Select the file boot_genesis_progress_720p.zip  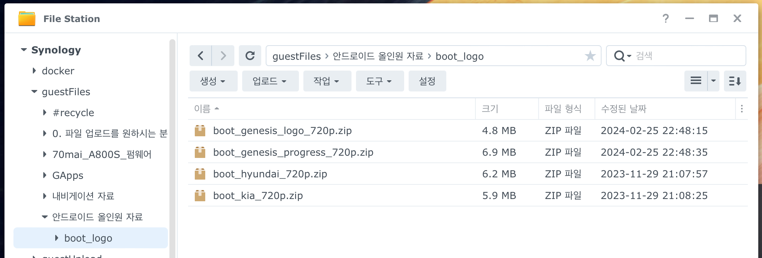[293, 152]
